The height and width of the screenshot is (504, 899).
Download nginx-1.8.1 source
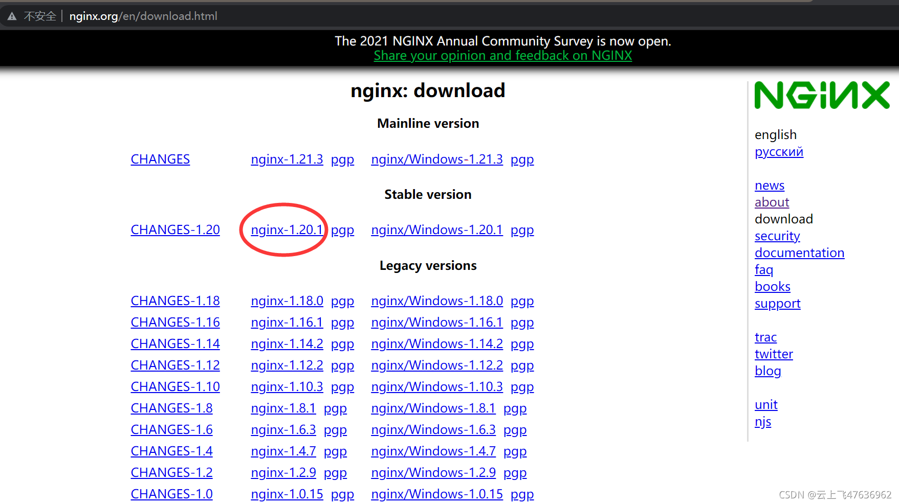coord(283,408)
